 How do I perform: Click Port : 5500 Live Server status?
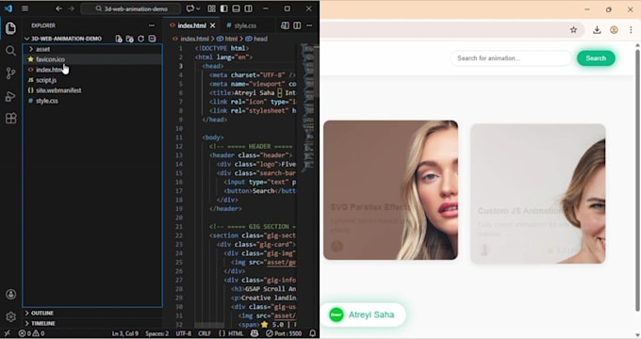click(284, 333)
